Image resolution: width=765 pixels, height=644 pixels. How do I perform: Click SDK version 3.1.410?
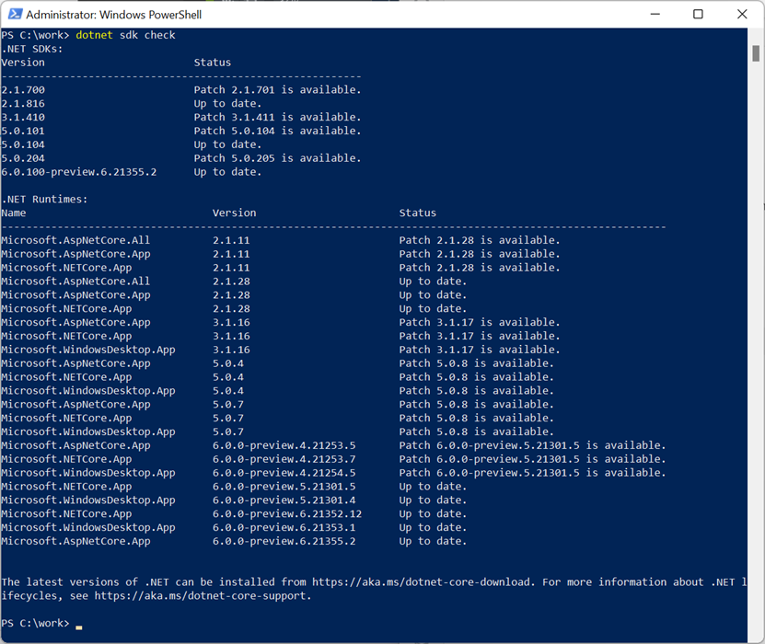23,117
